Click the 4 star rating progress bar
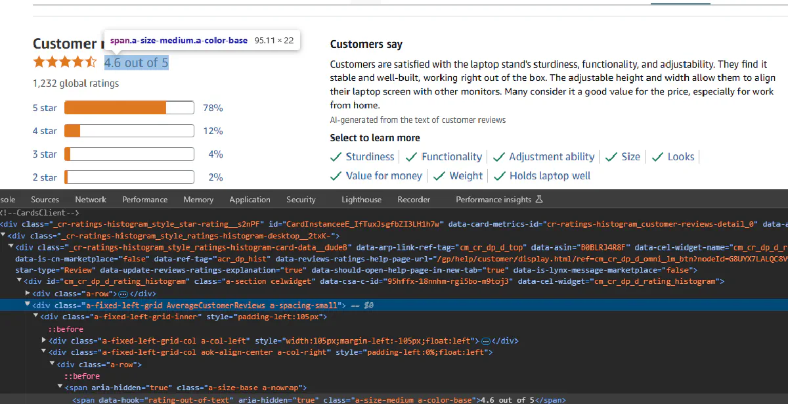 coord(129,131)
